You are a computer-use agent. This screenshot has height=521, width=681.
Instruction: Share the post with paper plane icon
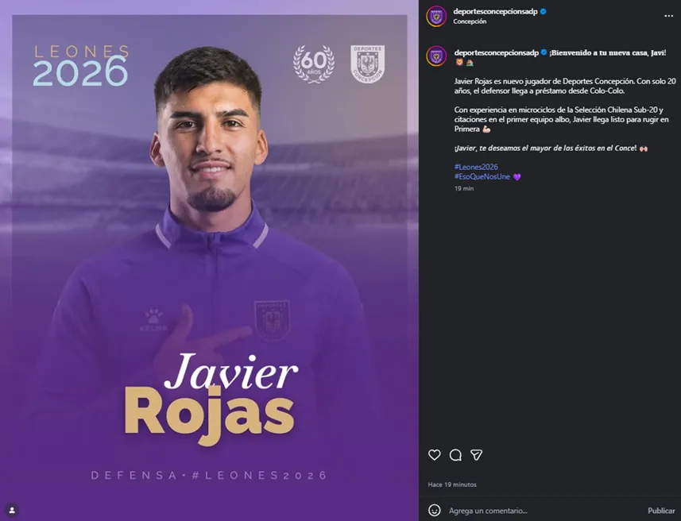click(x=477, y=454)
